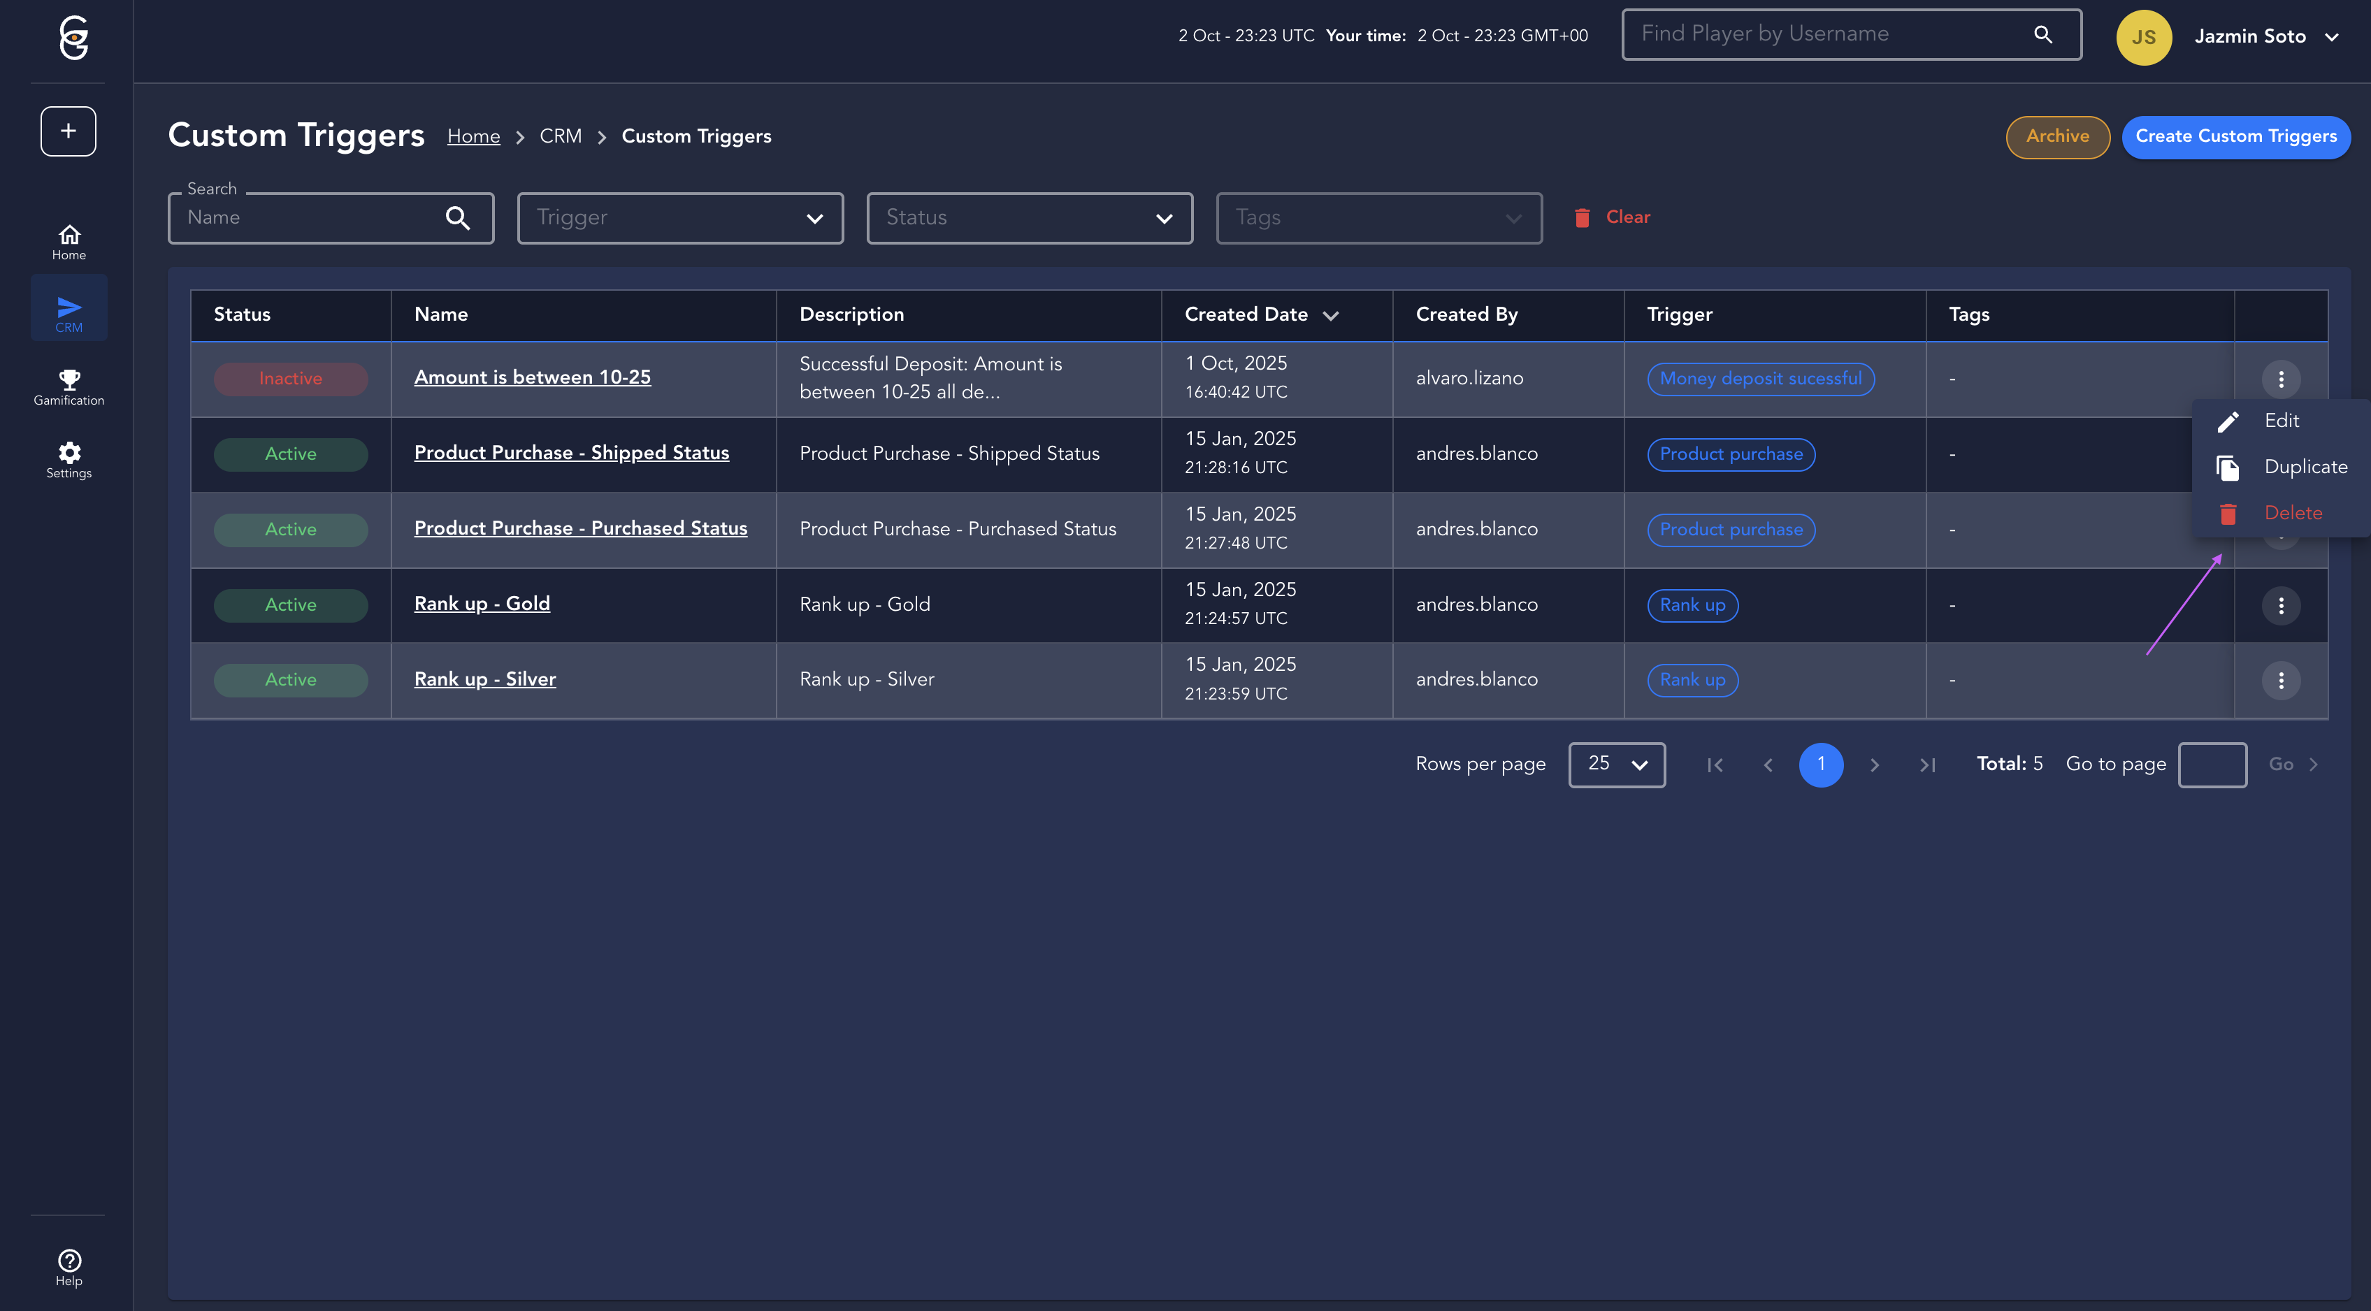
Task: Click the Create Custom Triggers button
Action: 2235,137
